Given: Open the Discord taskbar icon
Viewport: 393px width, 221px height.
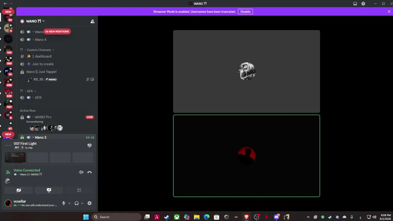Looking at the screenshot, I should pos(276,217).
